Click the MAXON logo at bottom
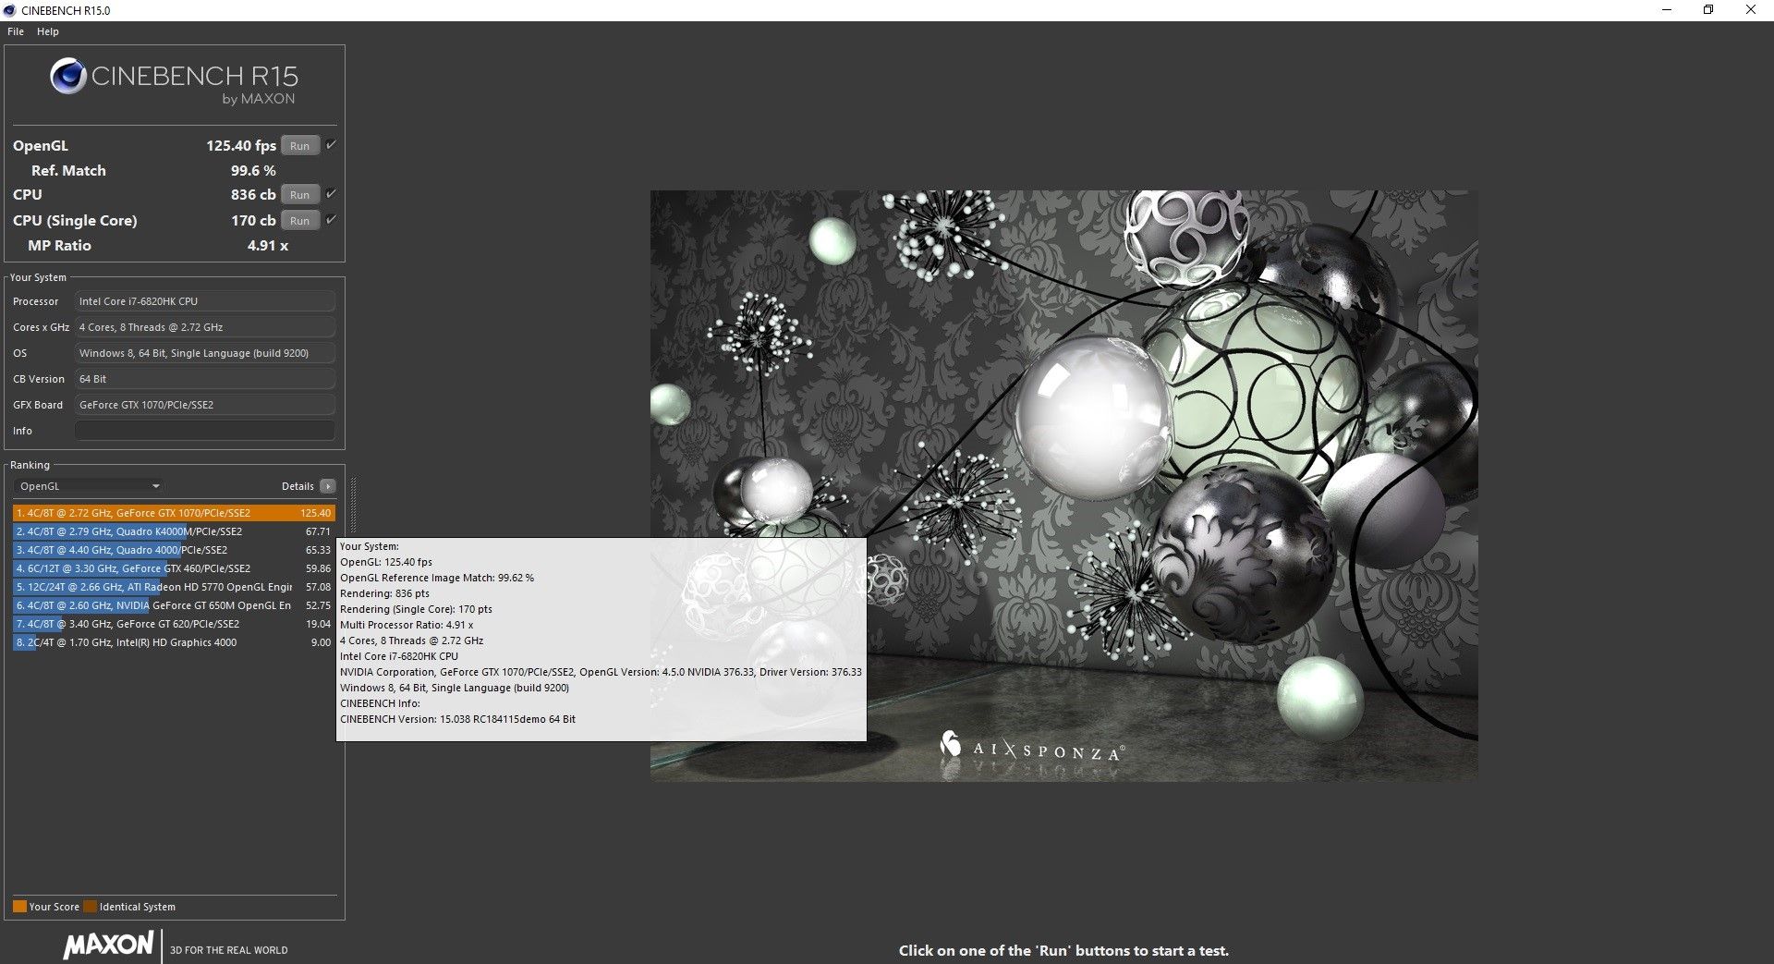The width and height of the screenshot is (1774, 964). (x=109, y=945)
